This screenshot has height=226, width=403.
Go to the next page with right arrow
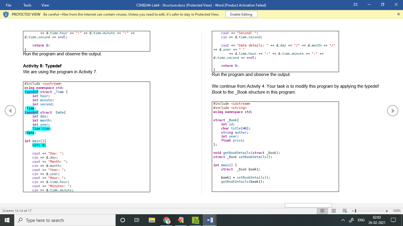[393, 111]
